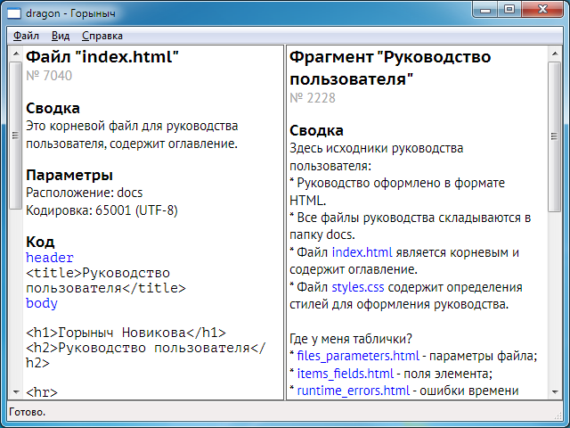This screenshot has width=570, height=428.
Task: Close the dragon window
Action: 542,10
